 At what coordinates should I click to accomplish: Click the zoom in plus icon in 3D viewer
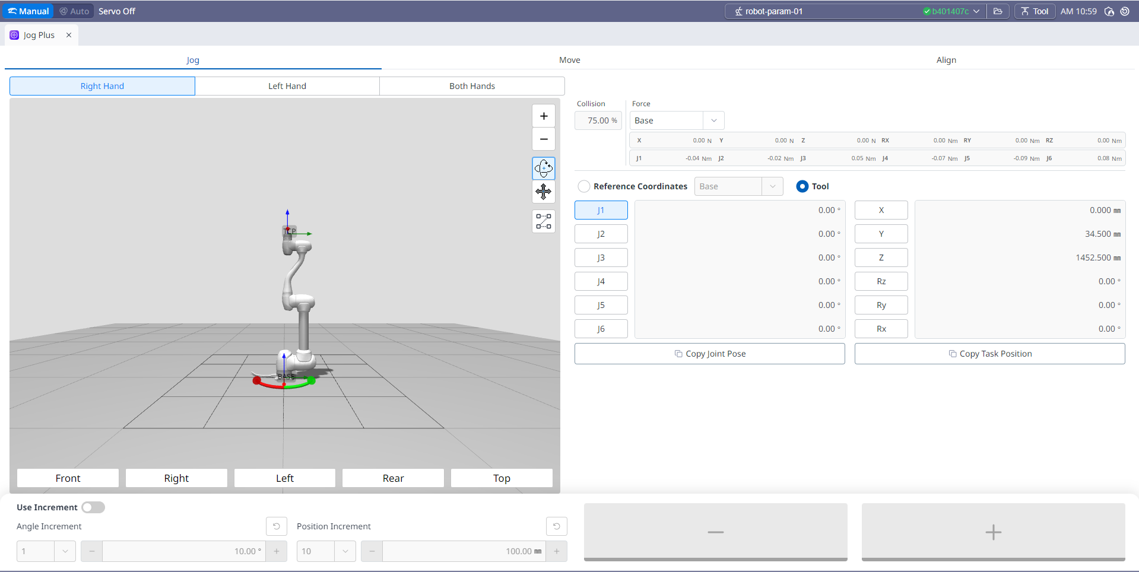tap(543, 116)
